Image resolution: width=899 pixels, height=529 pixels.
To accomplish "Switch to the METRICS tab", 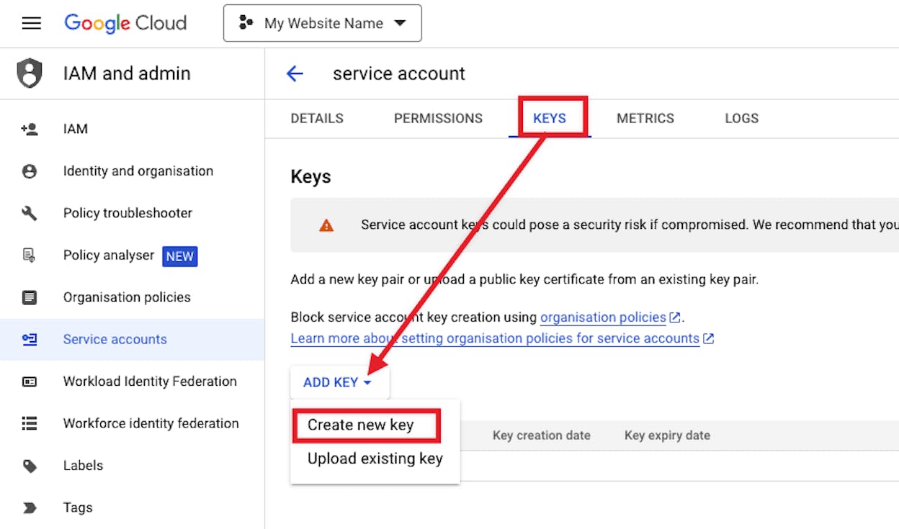I will (645, 118).
